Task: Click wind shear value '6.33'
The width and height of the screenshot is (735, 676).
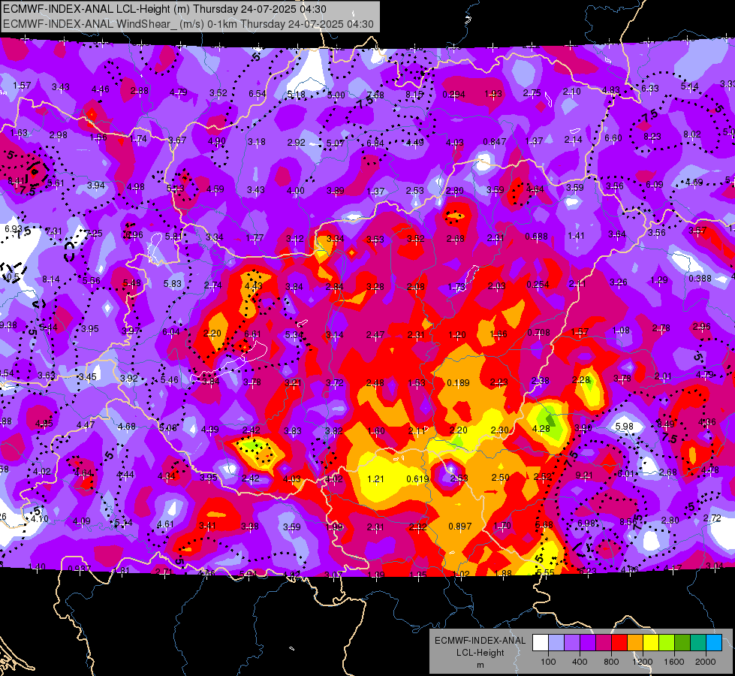Action: tap(650, 88)
